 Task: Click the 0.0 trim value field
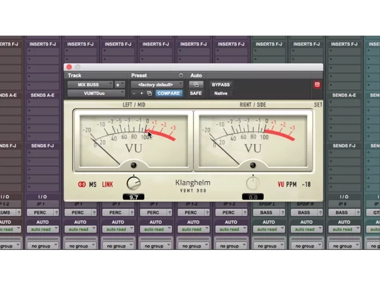tap(253, 197)
